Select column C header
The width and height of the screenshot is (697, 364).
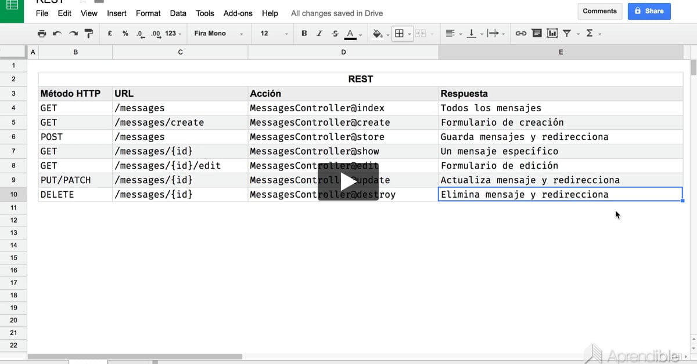click(x=180, y=52)
